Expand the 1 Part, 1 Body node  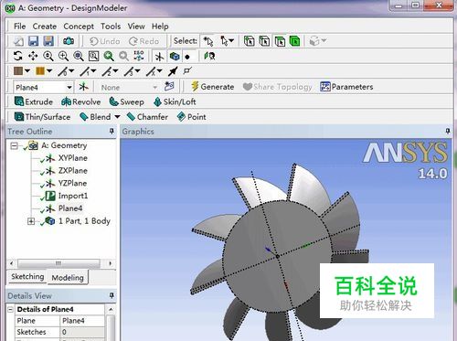tap(31, 221)
